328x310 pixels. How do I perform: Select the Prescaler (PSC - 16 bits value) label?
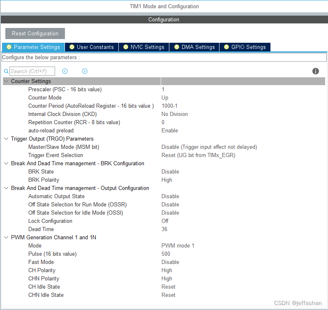[65, 89]
